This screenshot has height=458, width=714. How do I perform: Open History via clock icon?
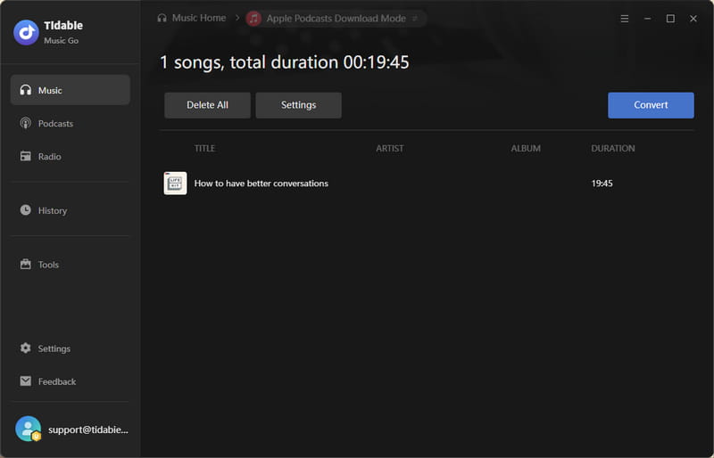(26, 209)
